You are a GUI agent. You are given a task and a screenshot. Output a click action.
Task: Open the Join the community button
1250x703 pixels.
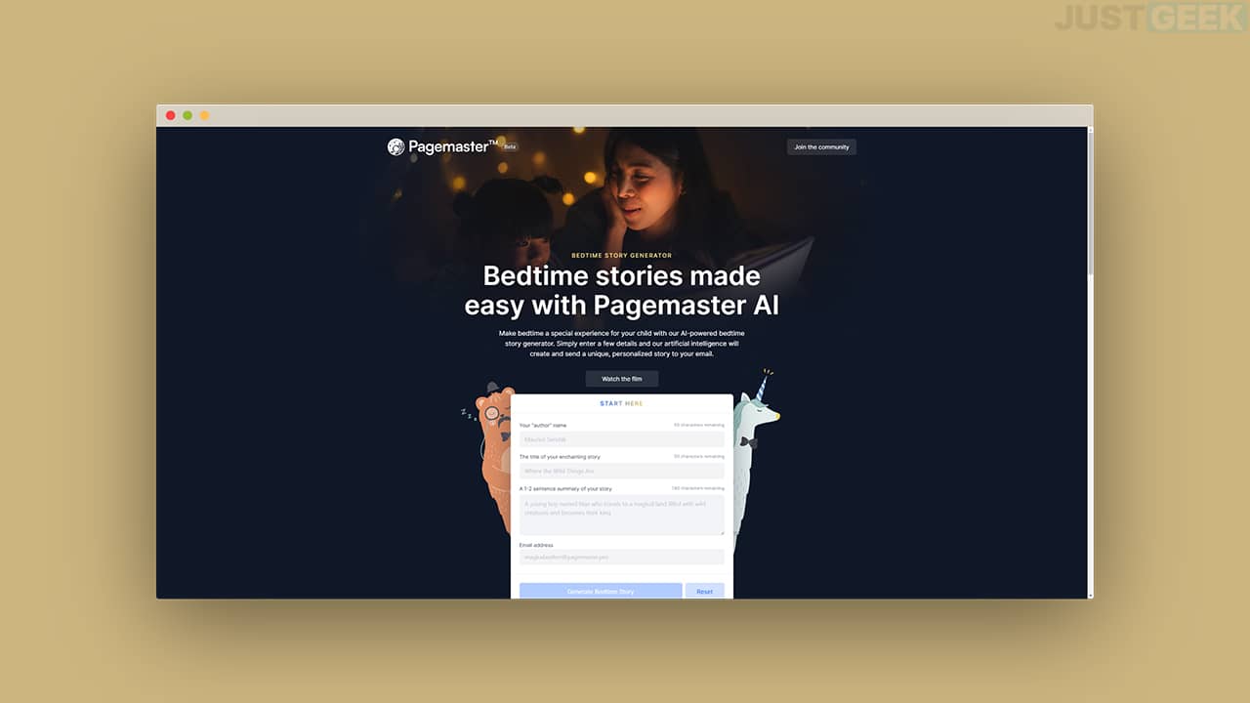(821, 146)
